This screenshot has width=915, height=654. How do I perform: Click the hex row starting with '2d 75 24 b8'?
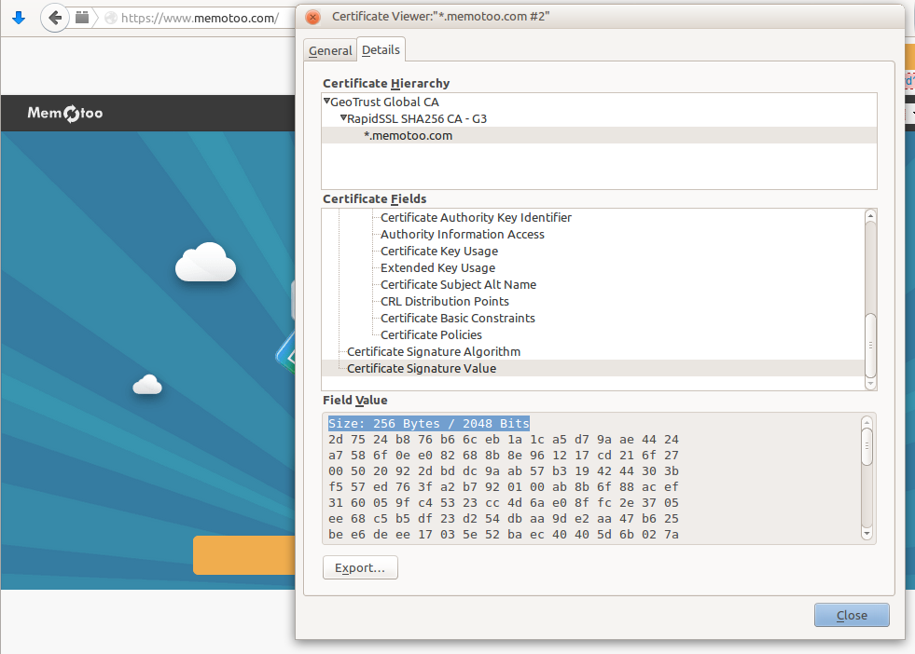click(504, 440)
